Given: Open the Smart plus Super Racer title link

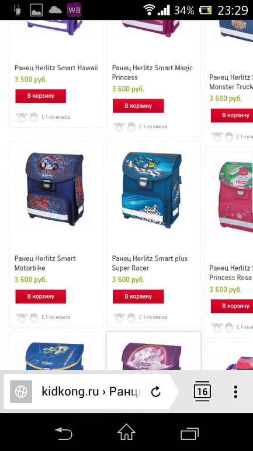Looking at the screenshot, I should click(150, 263).
